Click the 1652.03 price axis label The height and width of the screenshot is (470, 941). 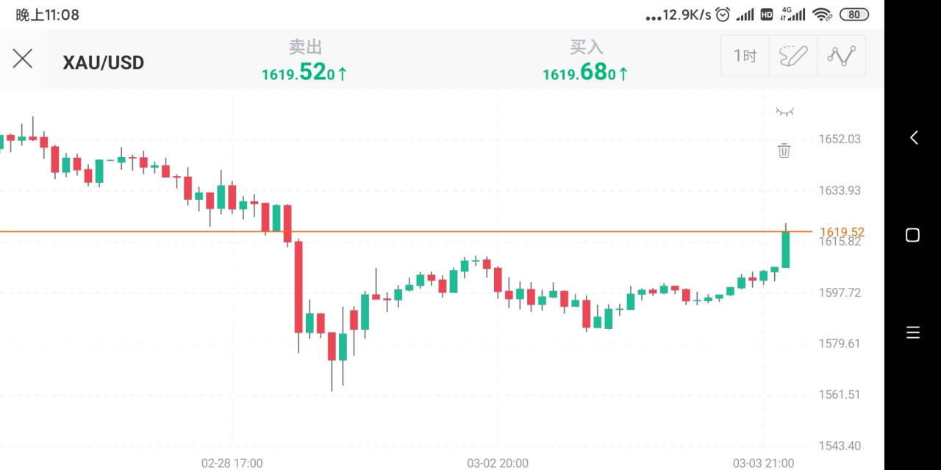pos(839,140)
